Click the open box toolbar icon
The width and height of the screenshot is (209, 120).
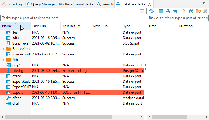(175, 11)
